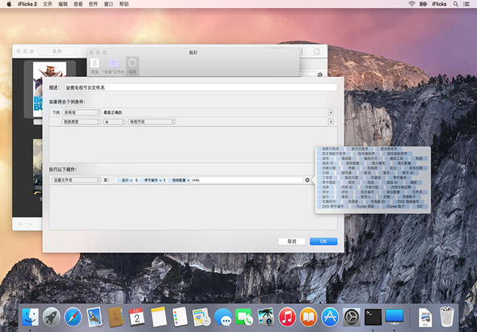
Task: Click the .m4v text in the filename field
Action: [x=196, y=180]
